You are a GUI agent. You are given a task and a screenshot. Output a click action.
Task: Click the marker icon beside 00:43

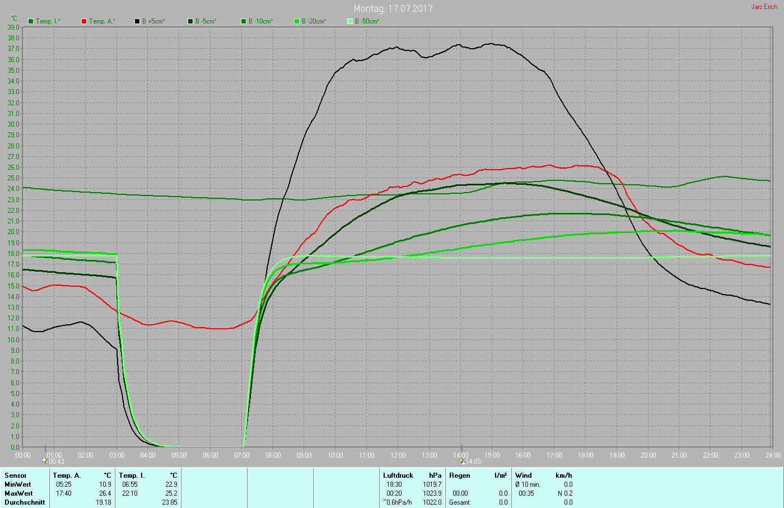point(45,461)
